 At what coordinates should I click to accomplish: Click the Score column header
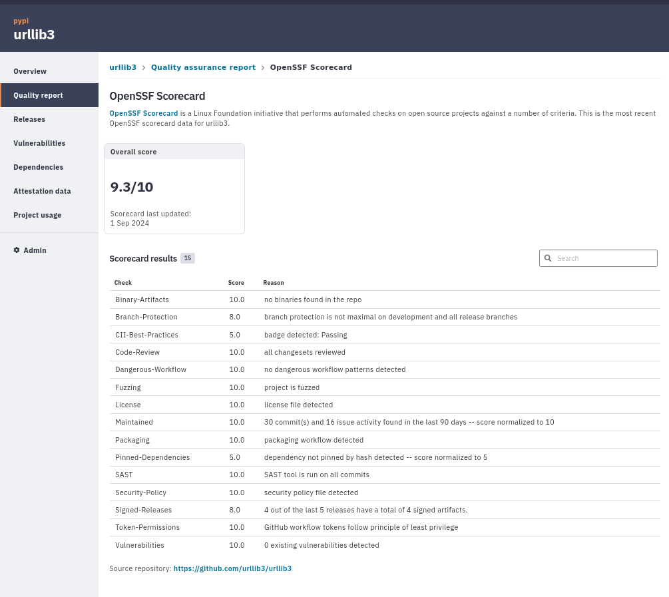236,282
